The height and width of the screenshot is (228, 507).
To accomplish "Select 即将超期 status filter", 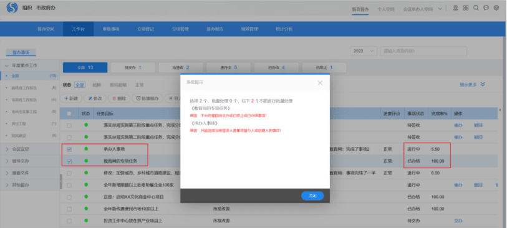I will [118, 85].
